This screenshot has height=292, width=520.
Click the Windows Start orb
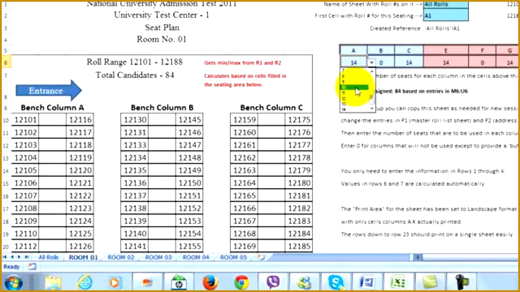(13, 282)
